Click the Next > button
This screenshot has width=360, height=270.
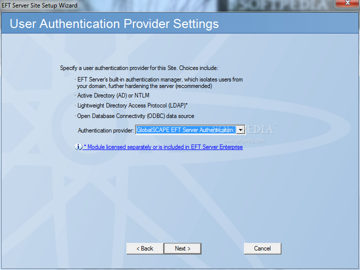coord(182,248)
